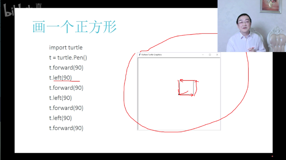Click the second t.forward(90) code line
This screenshot has width=286, height=160.
[x=66, y=88]
